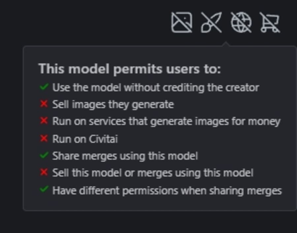
Task: Click the green check beside 'Share merges using this model'
Action: (44, 155)
